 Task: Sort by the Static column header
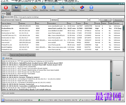pyautogui.click(x=111, y=23)
